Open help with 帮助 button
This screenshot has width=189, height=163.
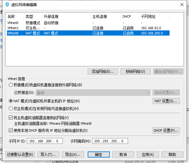pos(172,154)
